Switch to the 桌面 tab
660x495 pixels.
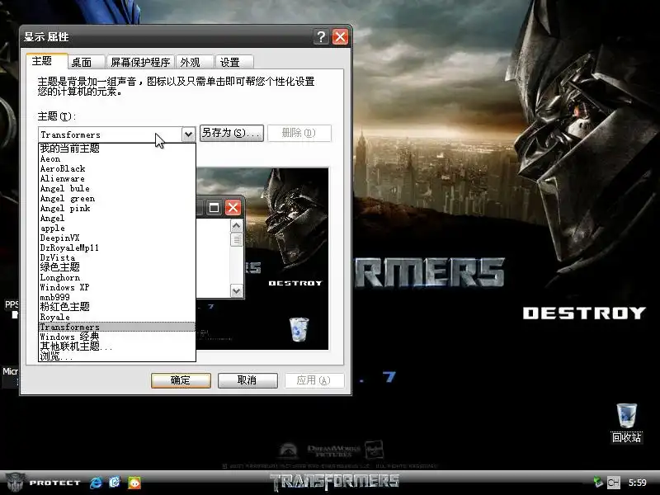(86, 63)
